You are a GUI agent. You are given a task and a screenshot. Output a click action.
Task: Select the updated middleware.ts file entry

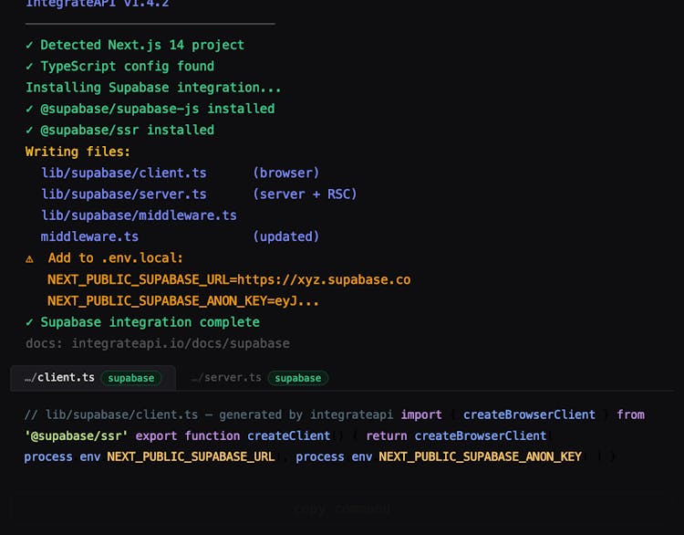tap(89, 236)
